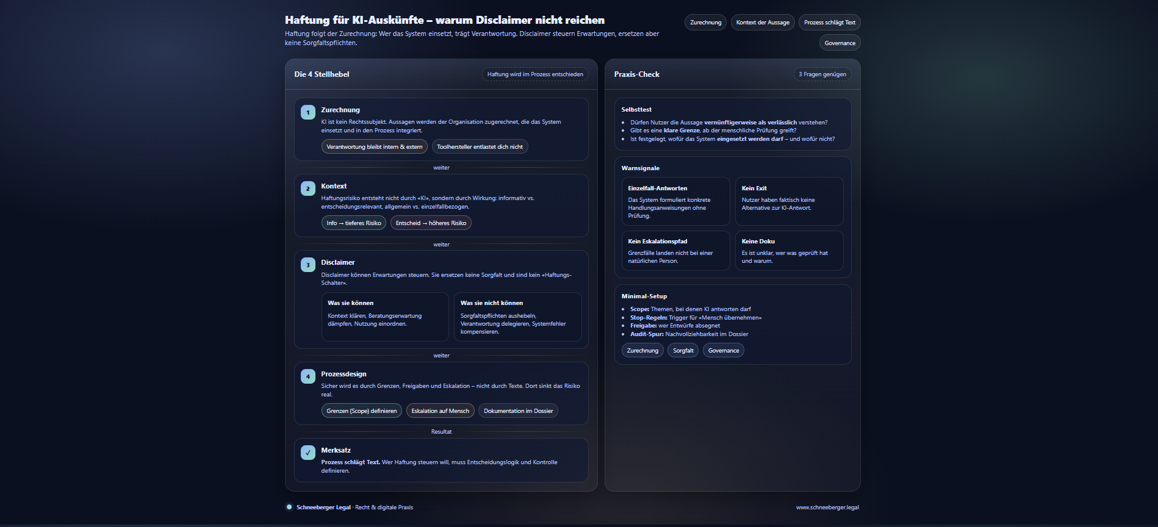Click the Selbsttest question on "vernünftigerweise als verlässlich"

[x=729, y=123]
